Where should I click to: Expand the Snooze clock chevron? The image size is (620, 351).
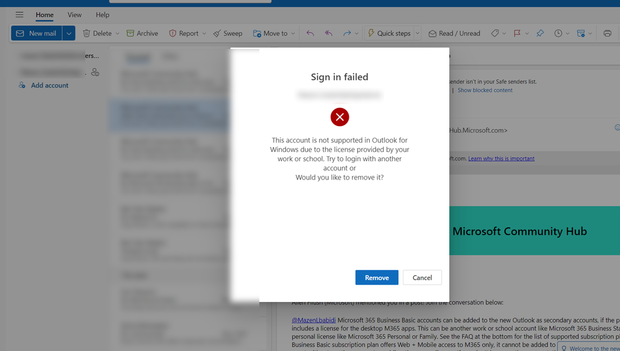coord(567,34)
